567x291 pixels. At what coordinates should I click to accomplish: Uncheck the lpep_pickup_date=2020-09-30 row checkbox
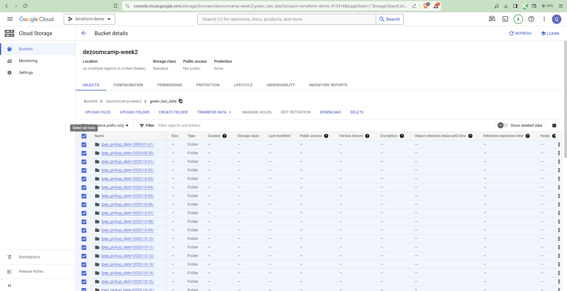84,153
